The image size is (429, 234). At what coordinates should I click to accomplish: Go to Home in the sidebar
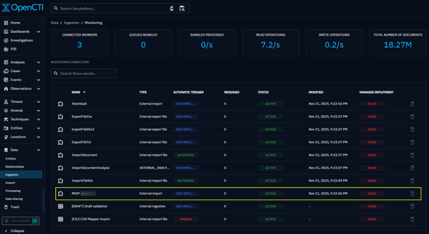(15, 23)
